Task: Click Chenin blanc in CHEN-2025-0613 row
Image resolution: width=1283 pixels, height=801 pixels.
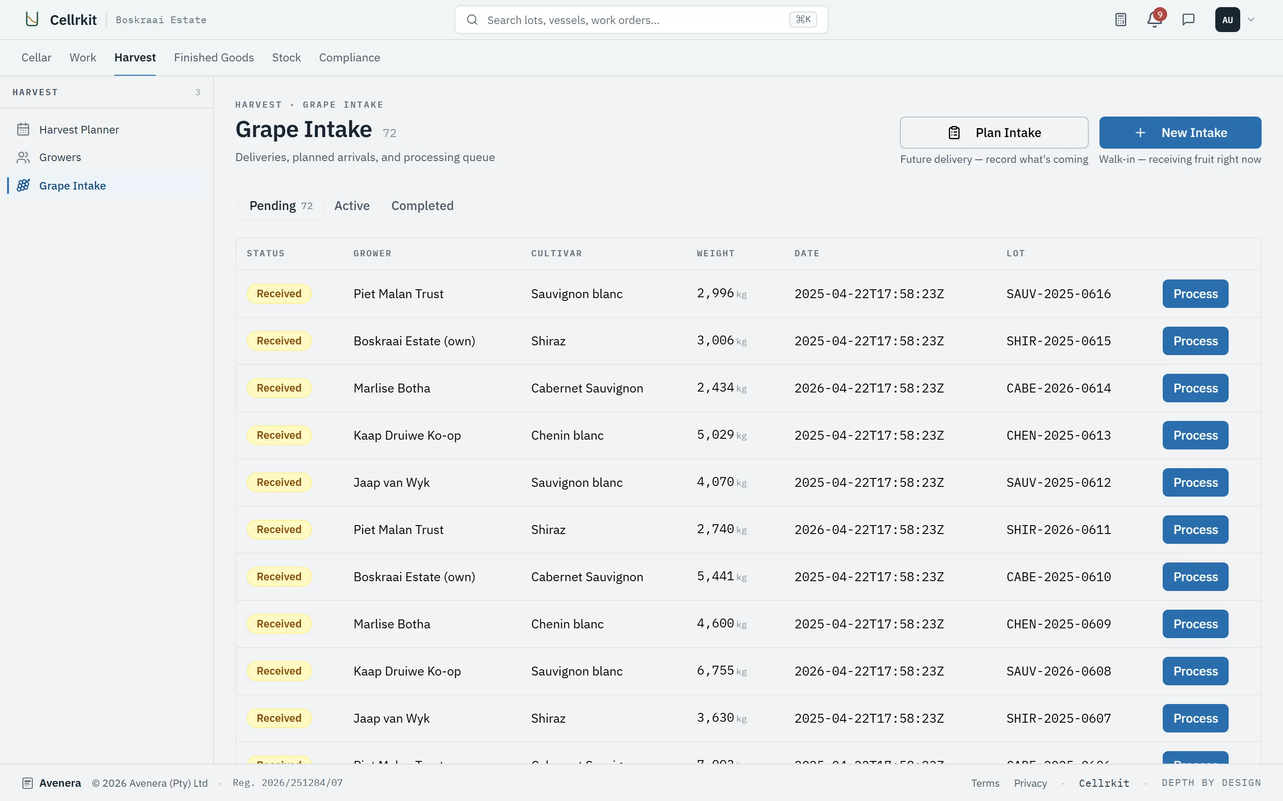Action: tap(567, 435)
